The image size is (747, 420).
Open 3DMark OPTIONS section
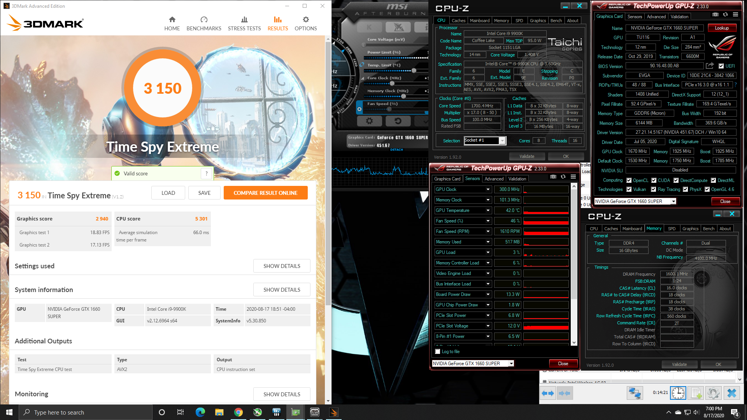306,24
